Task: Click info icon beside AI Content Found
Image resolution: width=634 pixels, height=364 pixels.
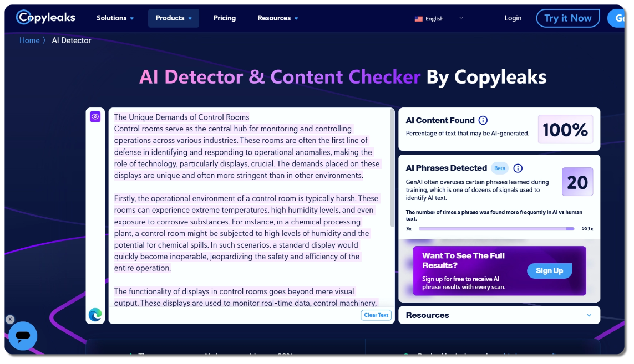Action: 483,120
